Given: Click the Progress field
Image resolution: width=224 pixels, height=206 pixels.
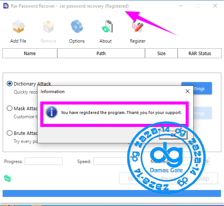Looking at the screenshot, I should coord(44,161).
